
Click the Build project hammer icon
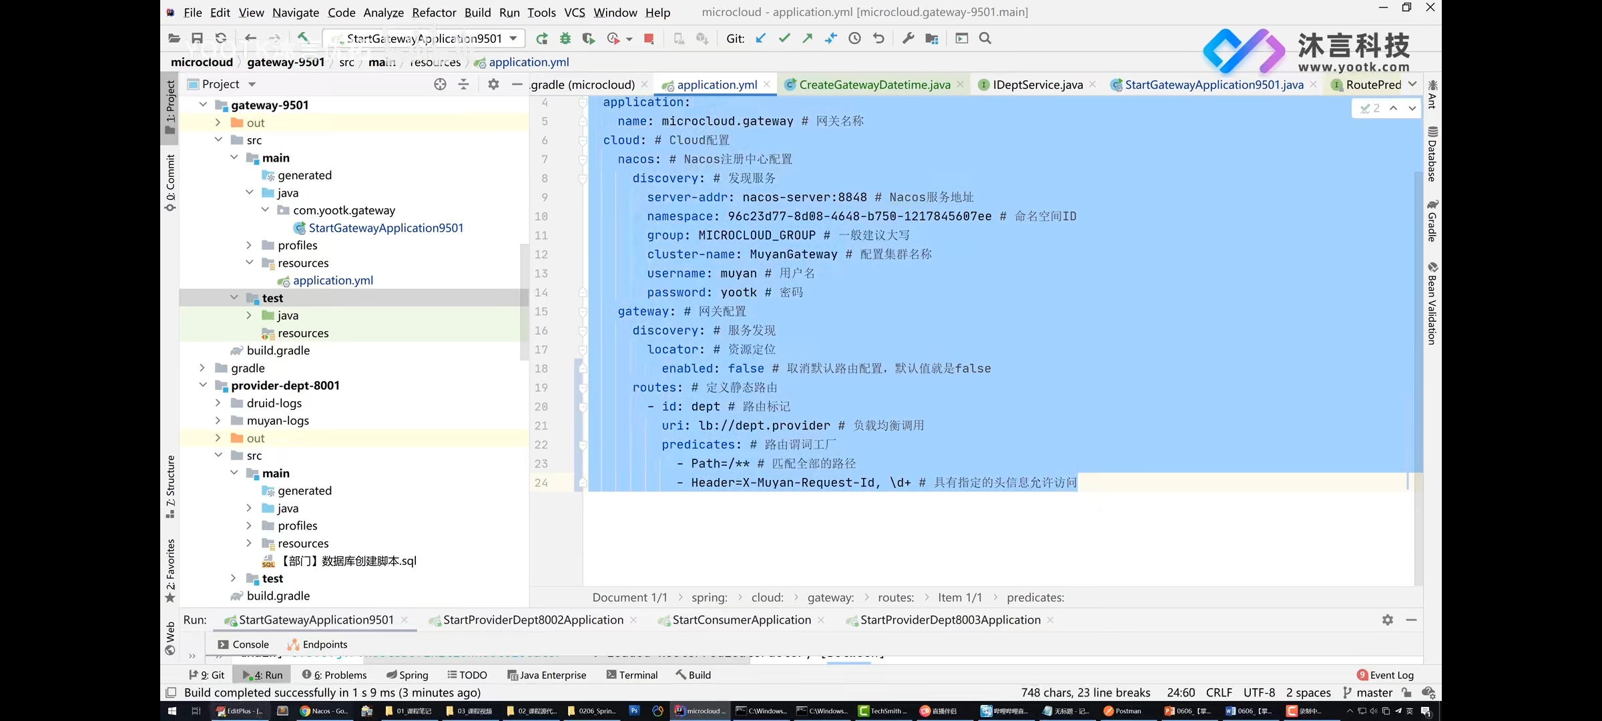[303, 38]
